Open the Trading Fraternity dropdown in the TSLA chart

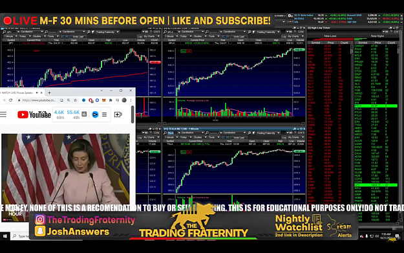[x=268, y=133]
